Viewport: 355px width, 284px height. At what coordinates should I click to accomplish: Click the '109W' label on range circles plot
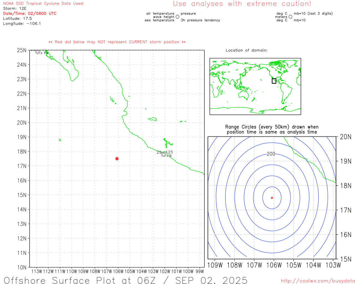(215, 265)
